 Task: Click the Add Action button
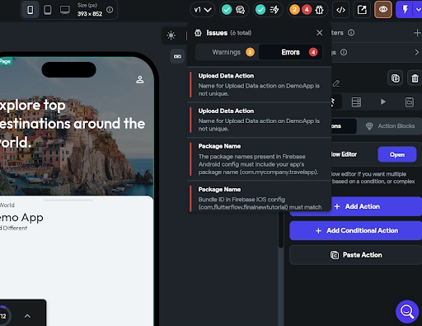tap(356, 206)
